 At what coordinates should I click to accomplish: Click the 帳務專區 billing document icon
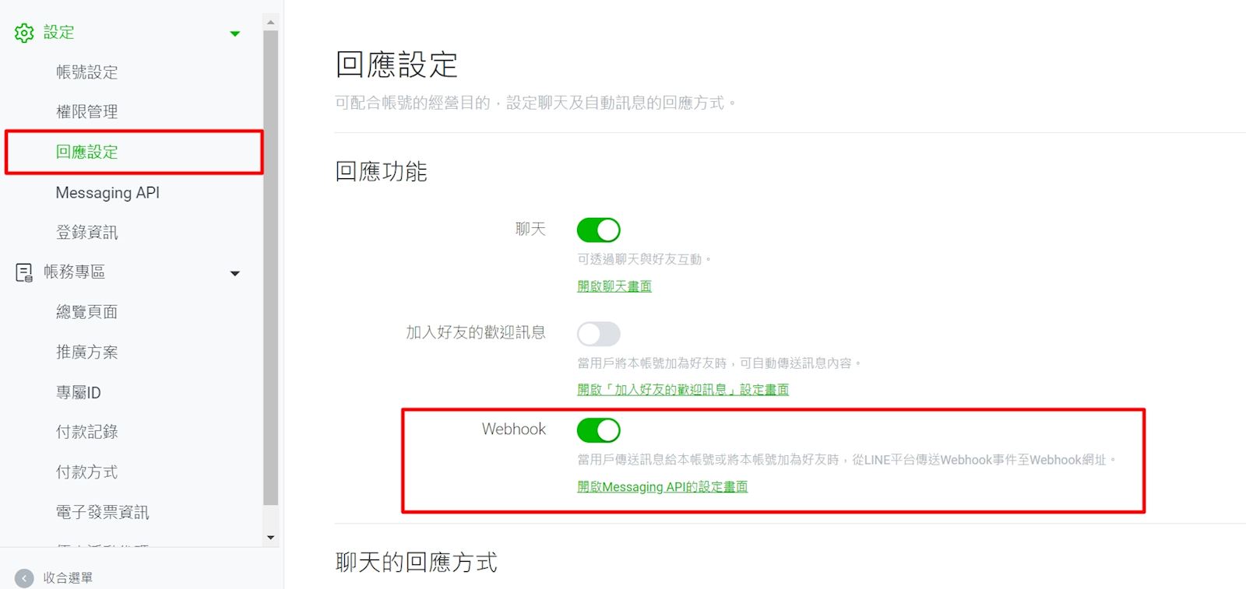pos(24,272)
